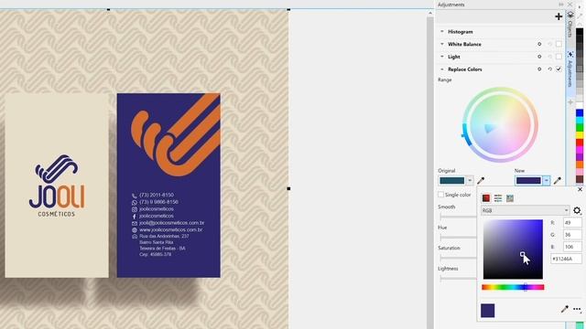586x329 pixels.
Task: Reset the Replace Colors adjustment
Action: coord(549,69)
